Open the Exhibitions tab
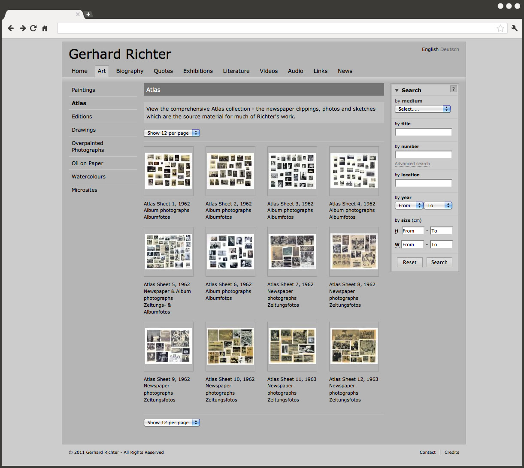Screen dimensions: 524x468 [198, 71]
